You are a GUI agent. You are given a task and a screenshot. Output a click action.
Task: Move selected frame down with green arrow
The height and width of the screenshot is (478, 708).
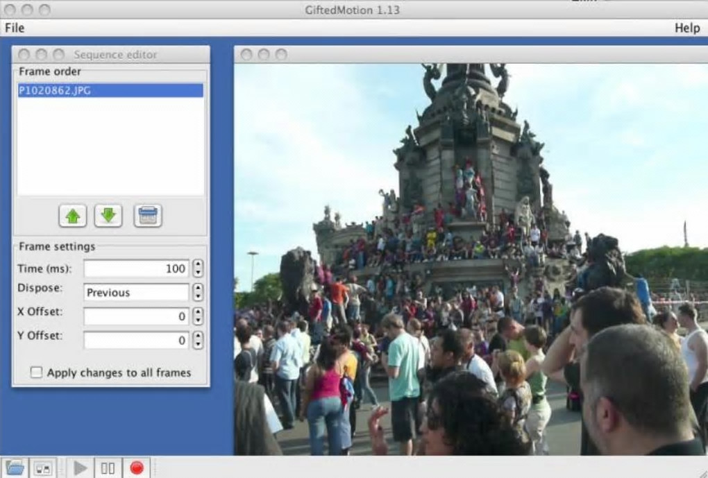pos(108,216)
